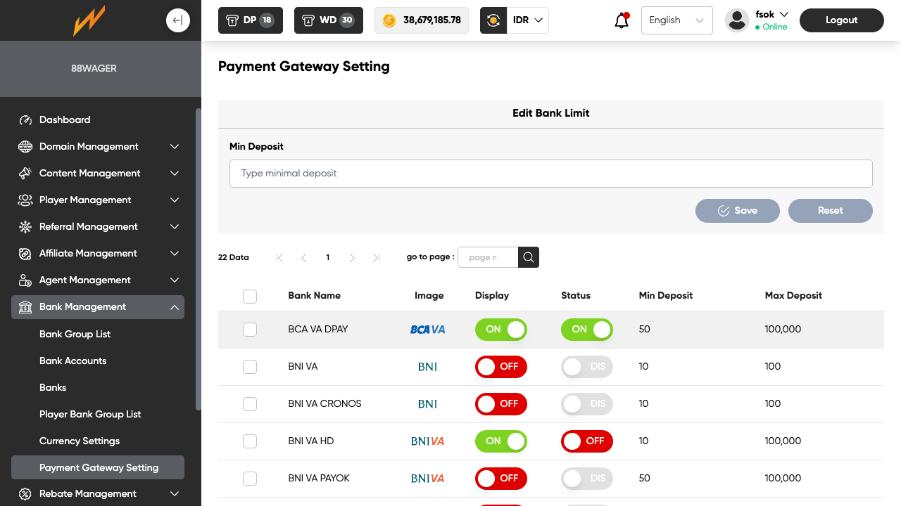Go to next page arrow icon
901x506 pixels.
[352, 258]
